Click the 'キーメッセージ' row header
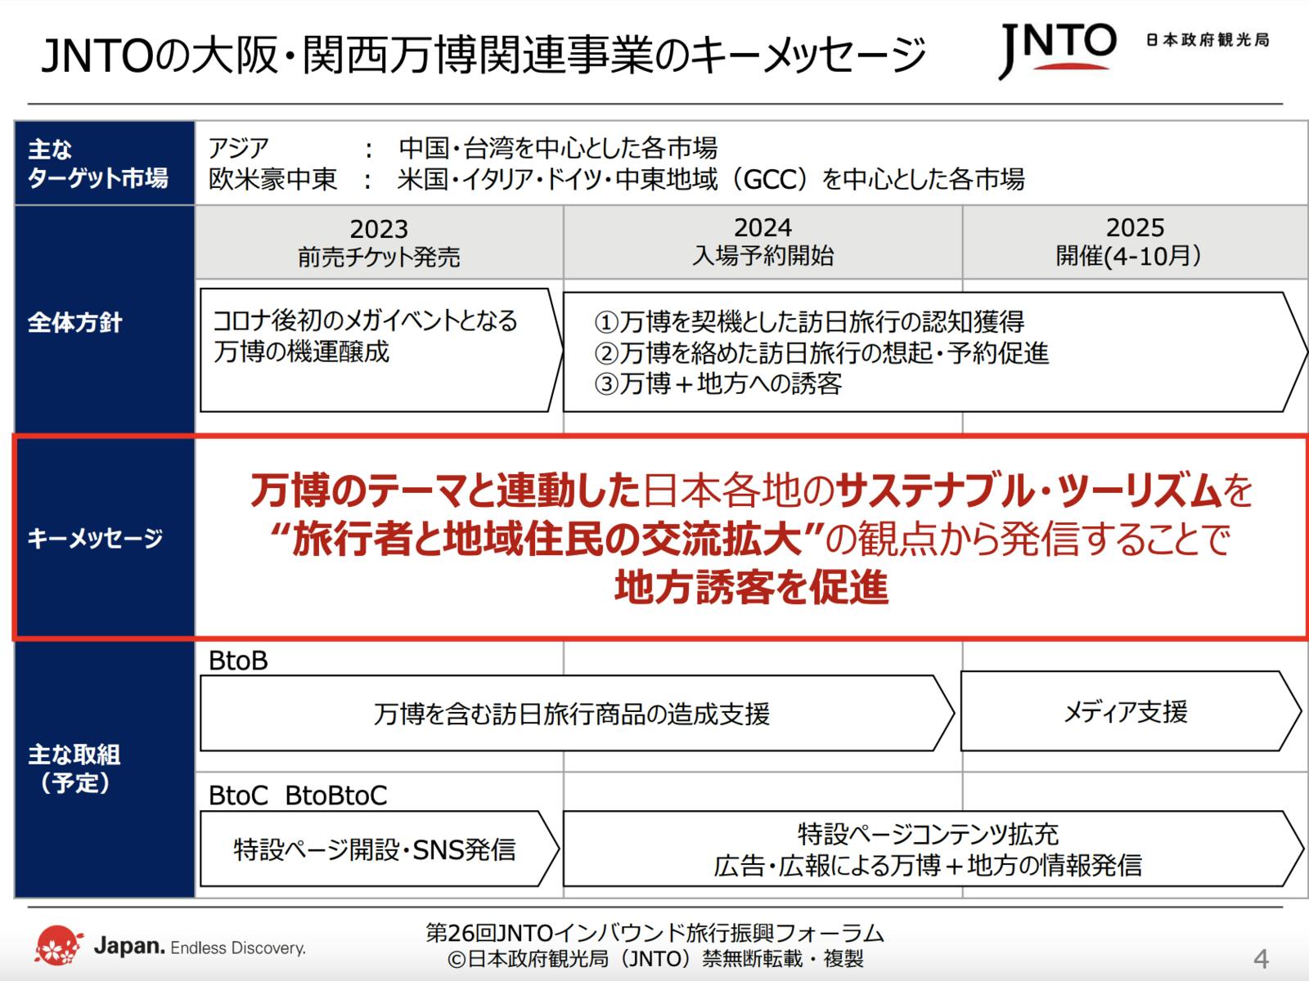Viewport: 1309px width, 981px height. click(x=105, y=538)
